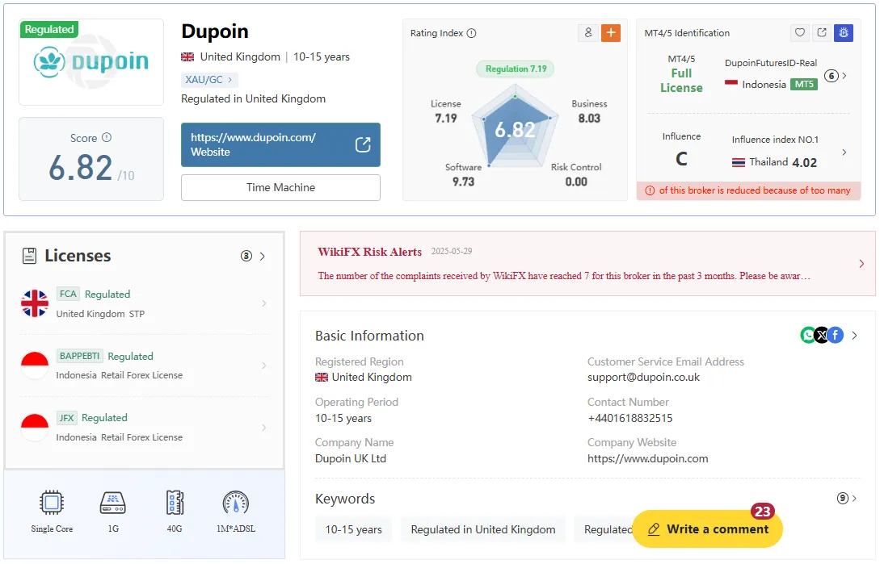The width and height of the screenshot is (880, 564).
Task: Click the orange plus icon in Rating Index
Action: click(611, 33)
